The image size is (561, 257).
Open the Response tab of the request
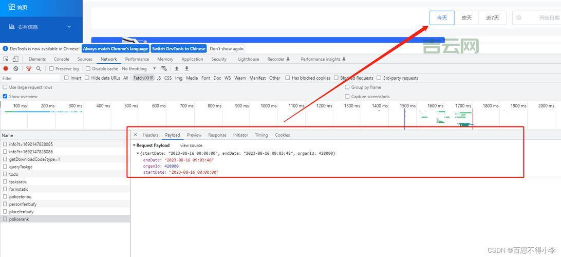pos(217,135)
